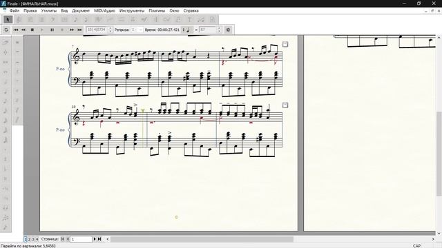Click the tempo value stepper arrows
This screenshot has height=248, width=442.
tap(219, 30)
